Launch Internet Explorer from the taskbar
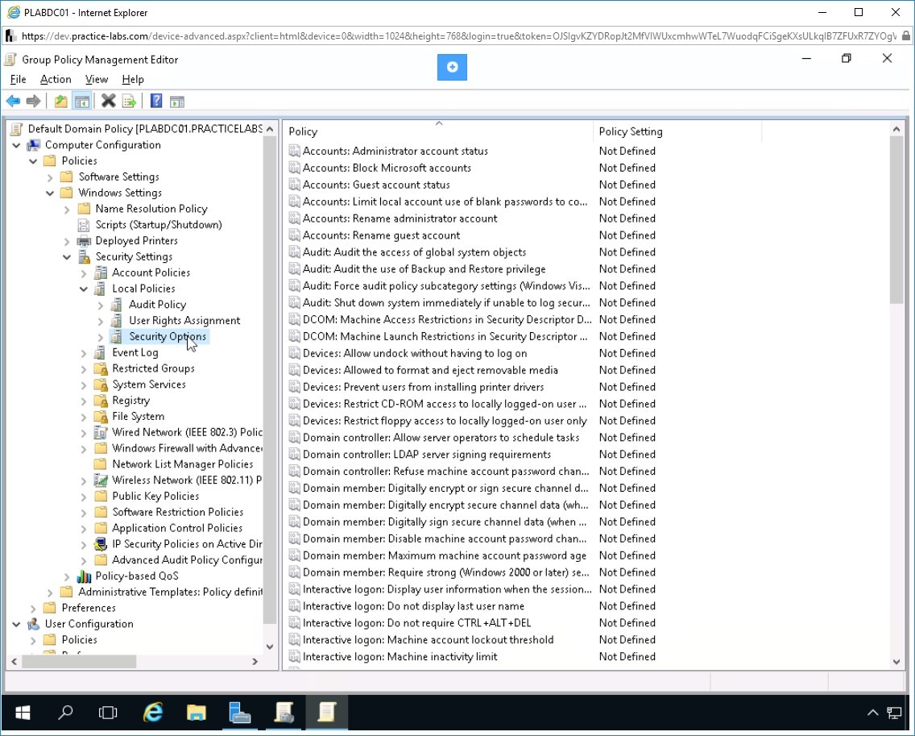This screenshot has width=915, height=736. tap(153, 712)
